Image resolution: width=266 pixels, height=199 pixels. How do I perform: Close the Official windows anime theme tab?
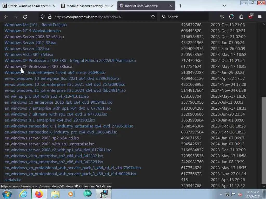[54, 6]
